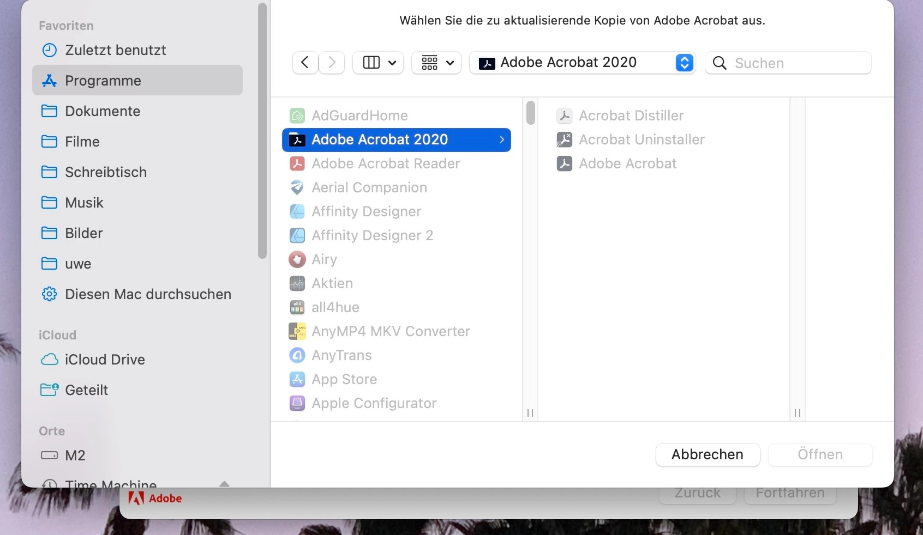The height and width of the screenshot is (535, 923).
Task: Click the first column vertical scrollbar
Action: click(530, 112)
